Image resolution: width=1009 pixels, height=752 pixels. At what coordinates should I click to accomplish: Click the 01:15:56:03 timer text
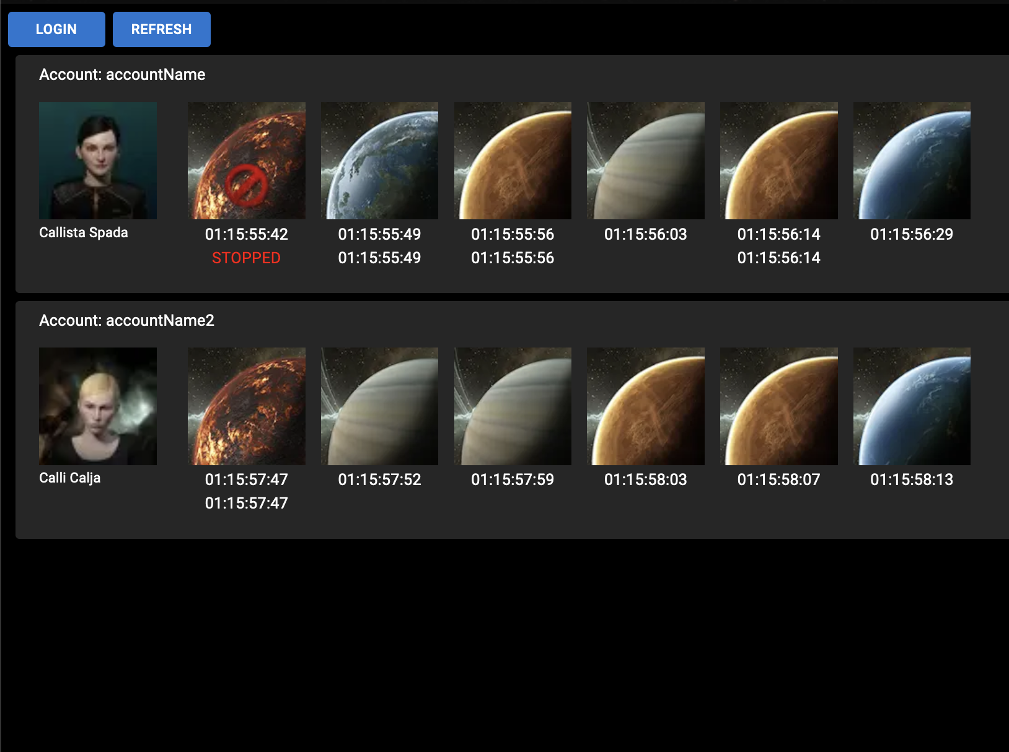pos(646,234)
